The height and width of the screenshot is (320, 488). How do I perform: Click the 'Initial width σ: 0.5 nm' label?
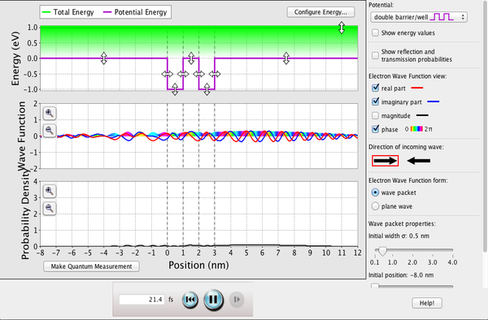click(399, 236)
